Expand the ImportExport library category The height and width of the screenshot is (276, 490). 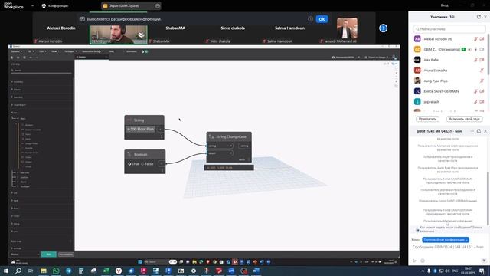(x=18, y=105)
